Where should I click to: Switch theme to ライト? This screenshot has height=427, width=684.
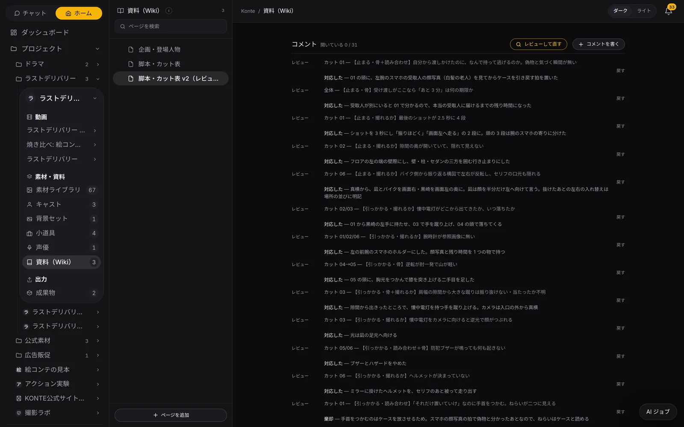644,11
